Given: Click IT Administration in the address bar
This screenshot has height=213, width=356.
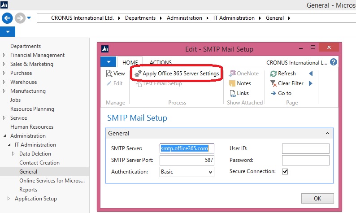Looking at the screenshot, I should (x=234, y=18).
